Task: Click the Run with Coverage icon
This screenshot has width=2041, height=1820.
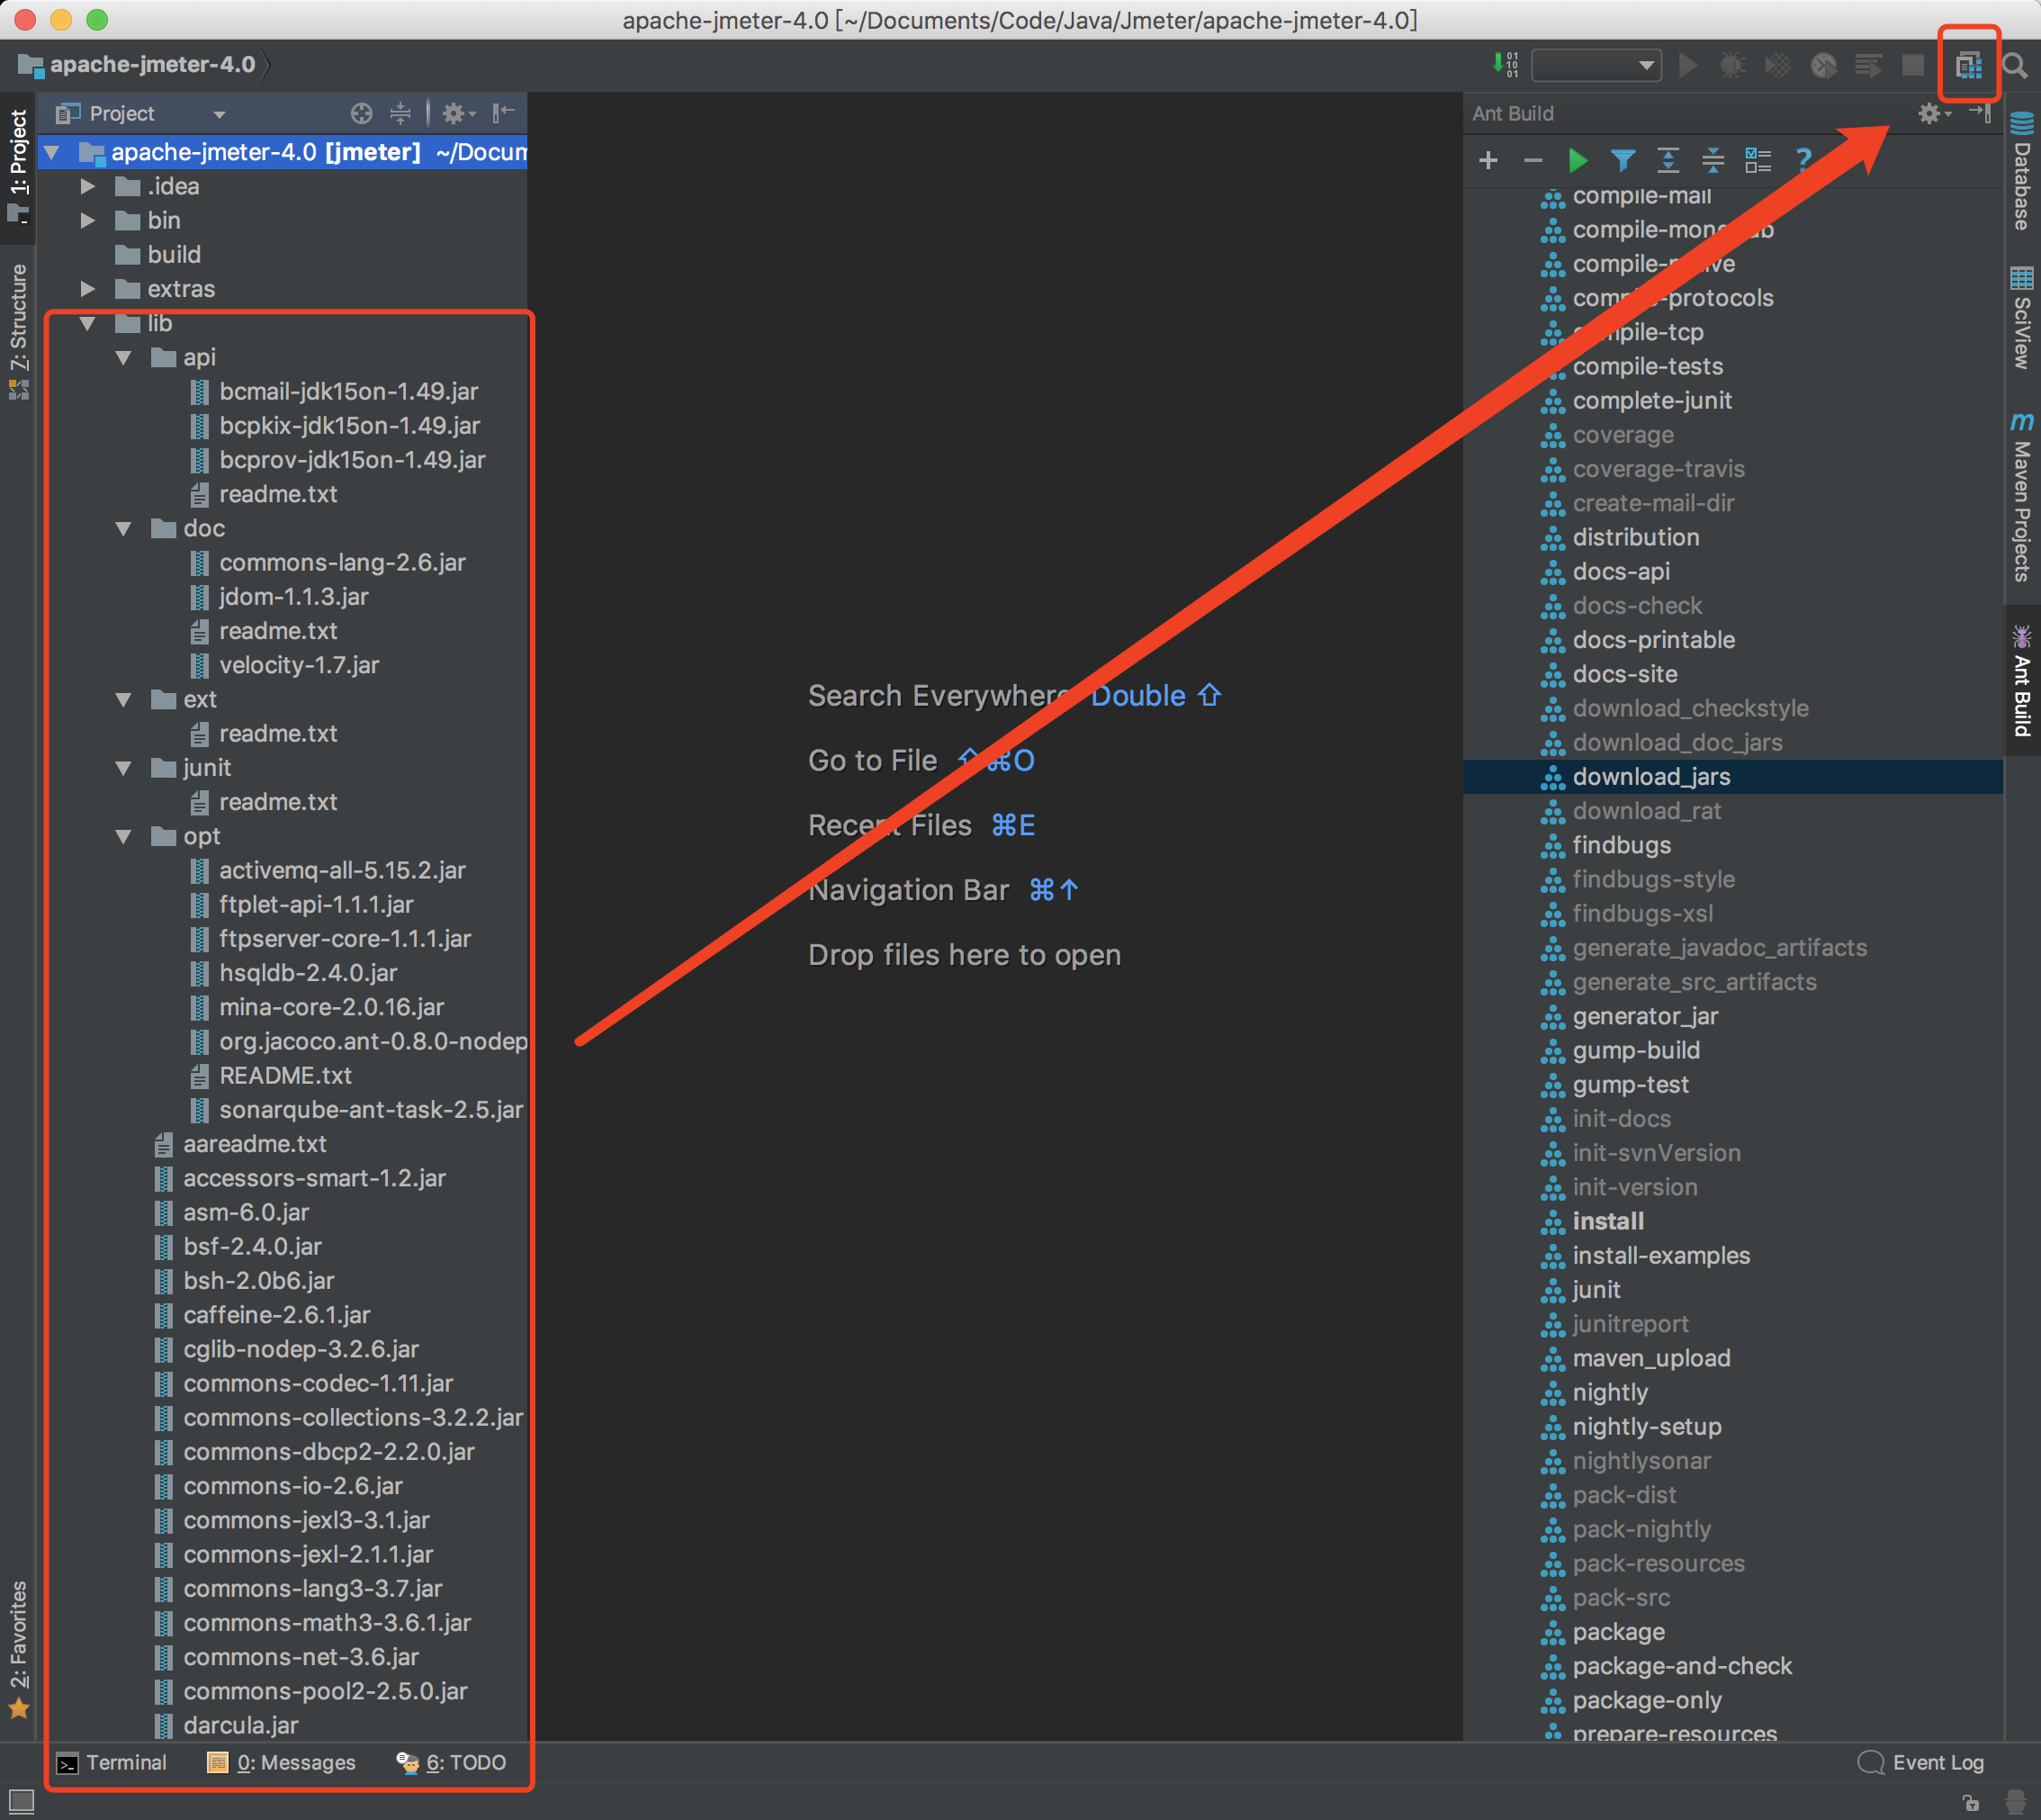Action: [1778, 66]
